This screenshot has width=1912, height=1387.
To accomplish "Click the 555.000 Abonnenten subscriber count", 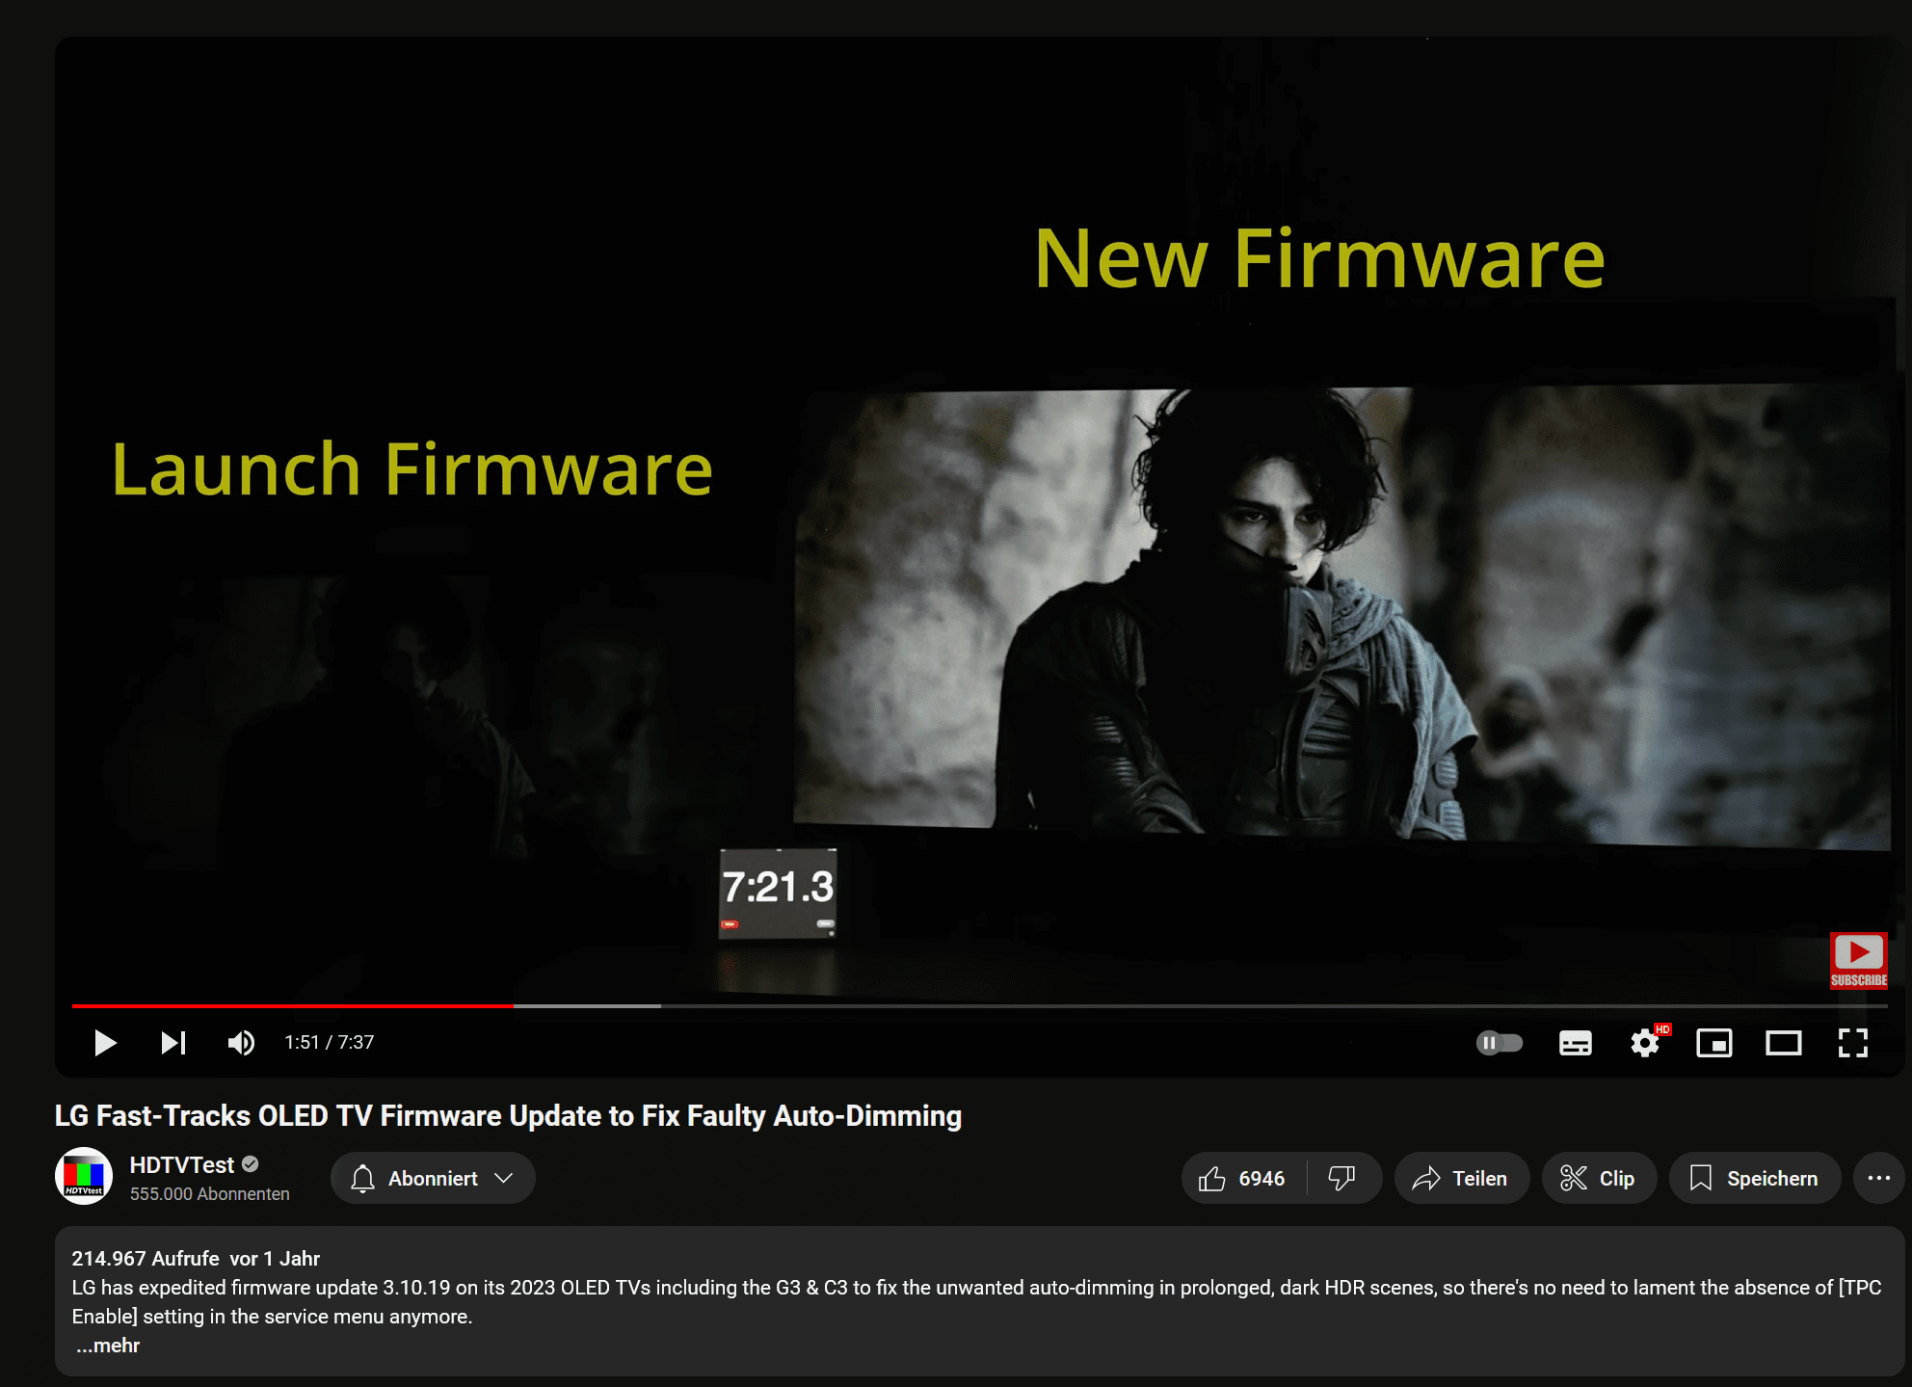I will coord(210,1194).
